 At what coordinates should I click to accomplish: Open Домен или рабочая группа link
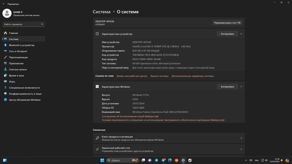(x=132, y=76)
